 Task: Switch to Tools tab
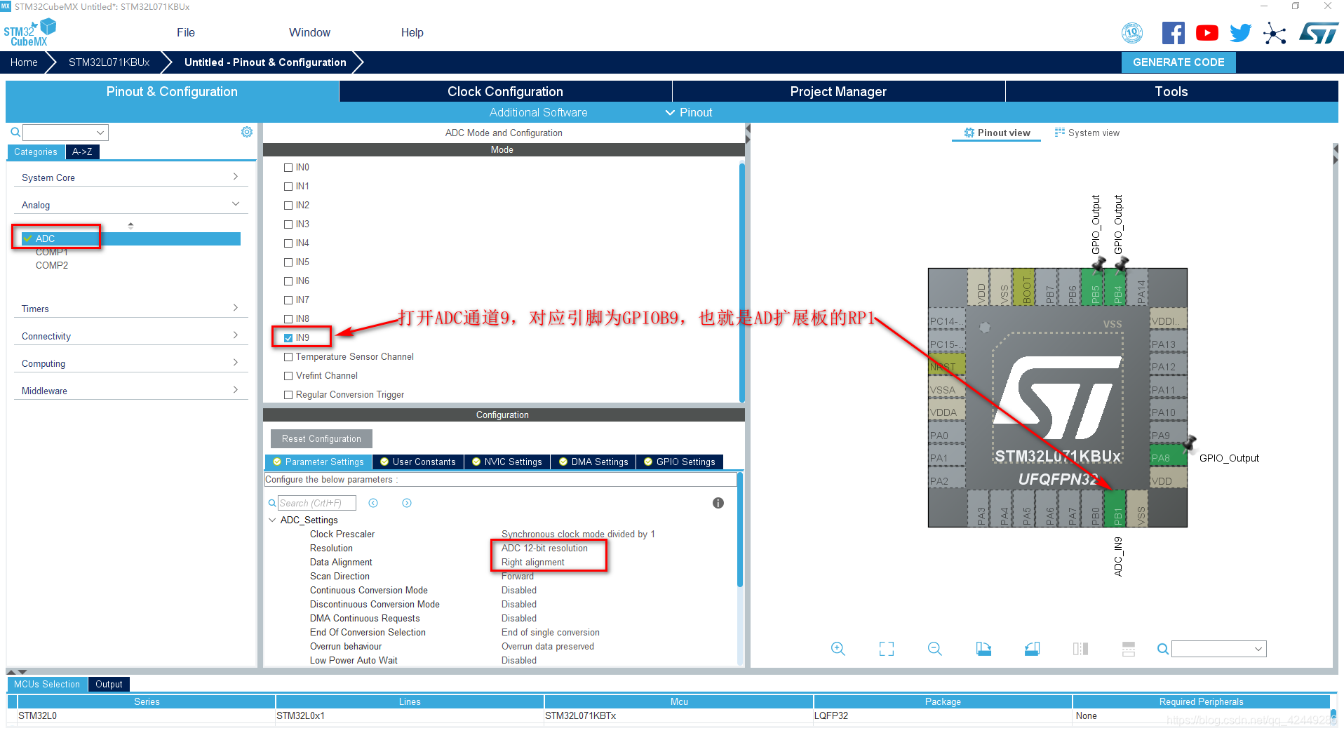[x=1171, y=91]
